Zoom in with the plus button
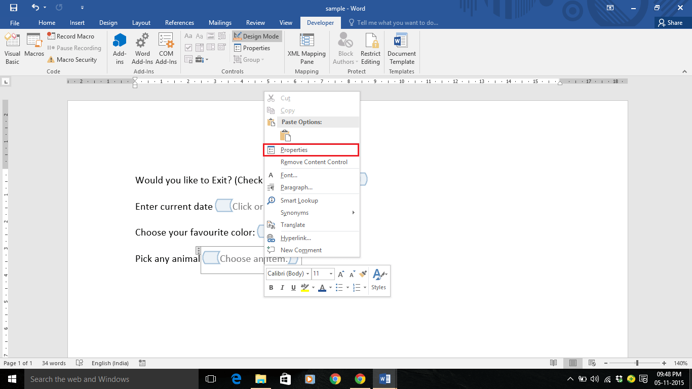The image size is (692, 389). [664, 363]
